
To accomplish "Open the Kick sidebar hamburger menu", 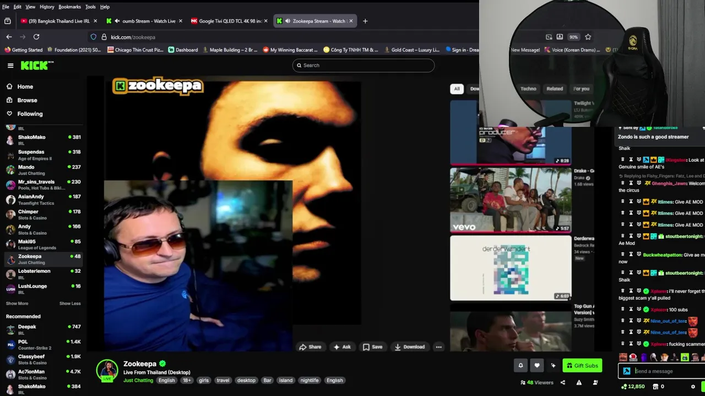I will tap(10, 65).
